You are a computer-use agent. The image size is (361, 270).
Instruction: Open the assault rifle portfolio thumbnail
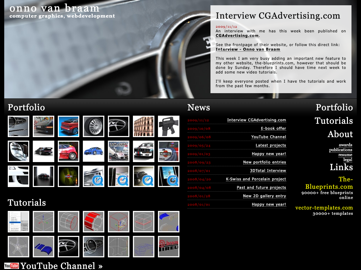(x=169, y=126)
